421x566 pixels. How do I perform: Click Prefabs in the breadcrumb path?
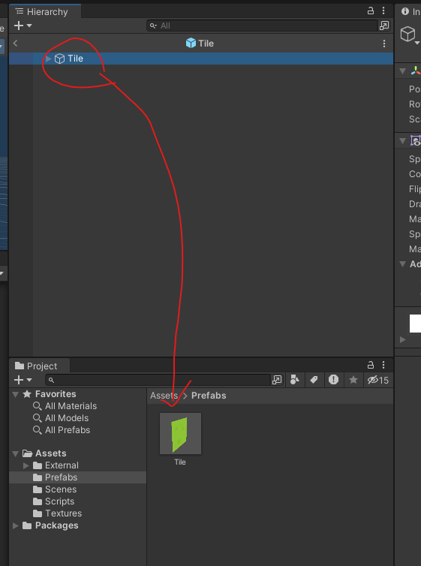point(209,396)
